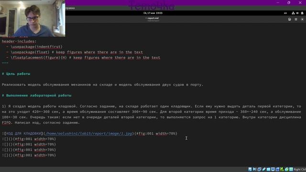306x172 pixels.
Task: Click the \usepackage{float} text
Action: pos(30,52)
